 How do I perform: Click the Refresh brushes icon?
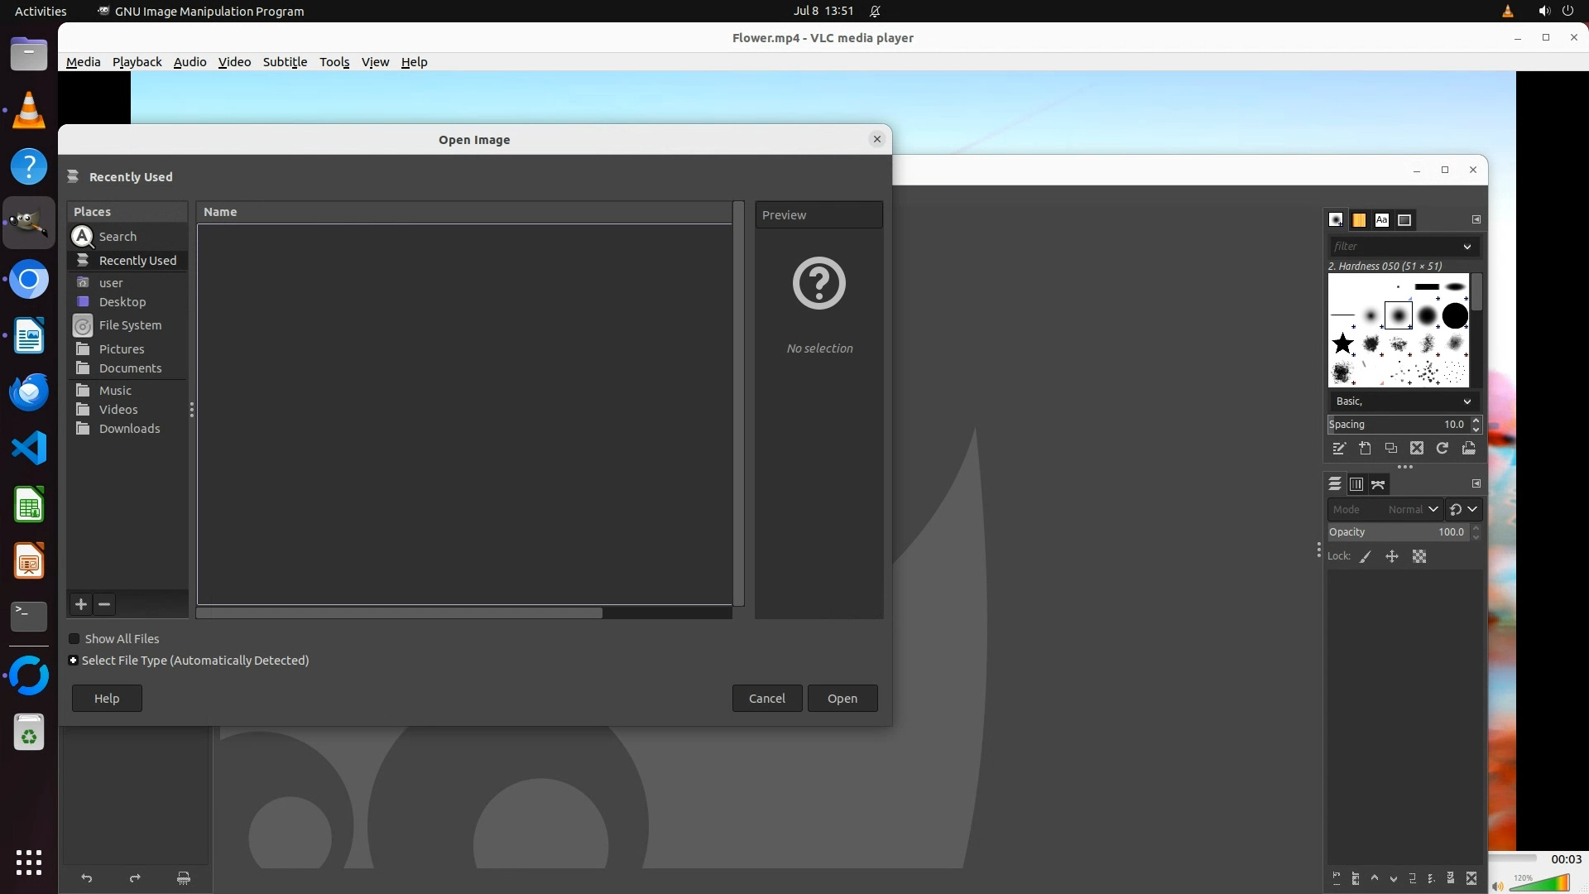(x=1443, y=449)
